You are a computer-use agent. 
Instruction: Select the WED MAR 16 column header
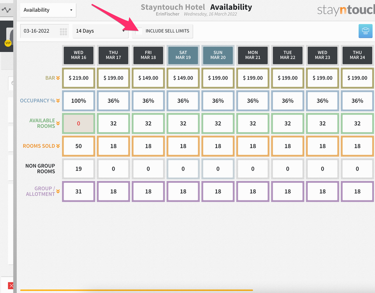point(78,55)
